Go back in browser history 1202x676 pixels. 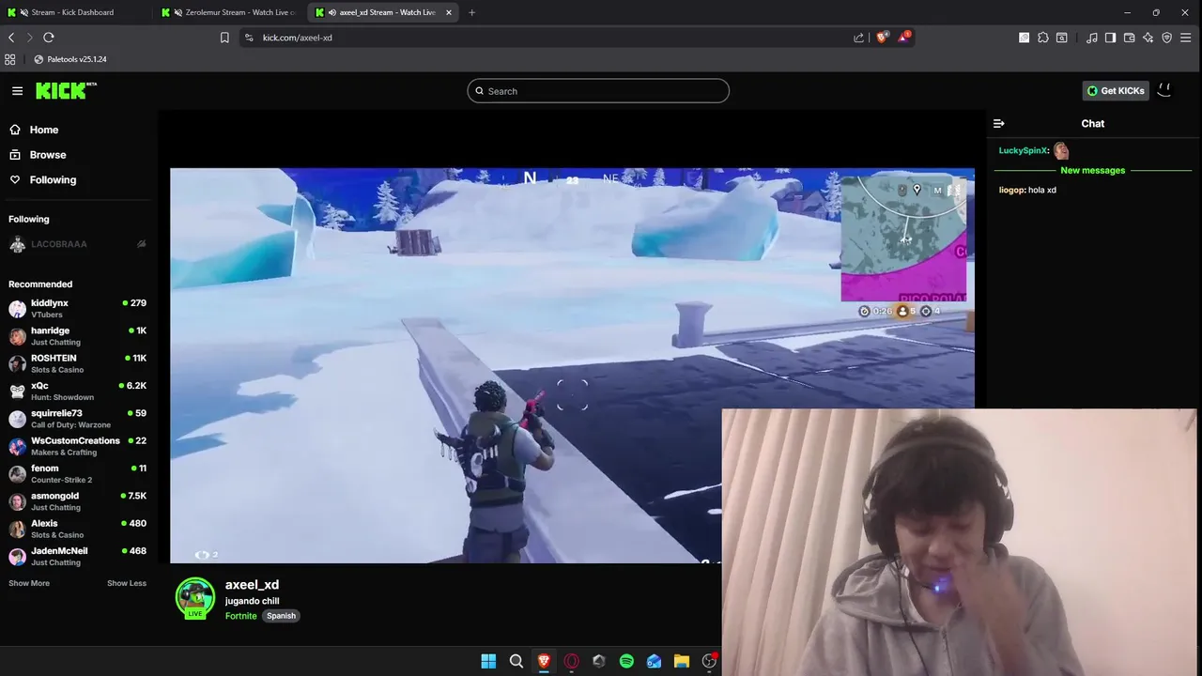point(11,38)
